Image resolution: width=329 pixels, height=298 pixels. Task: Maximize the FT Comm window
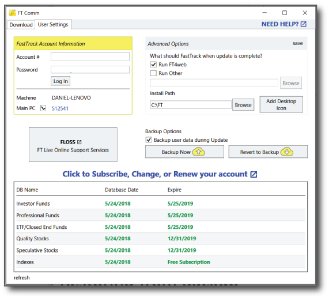tap(285, 13)
